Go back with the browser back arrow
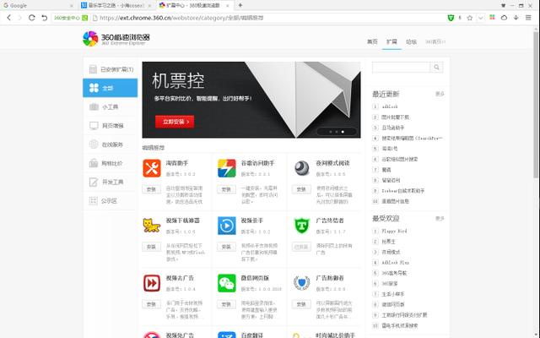Screen dimensions: 540x338 [x=9, y=18]
